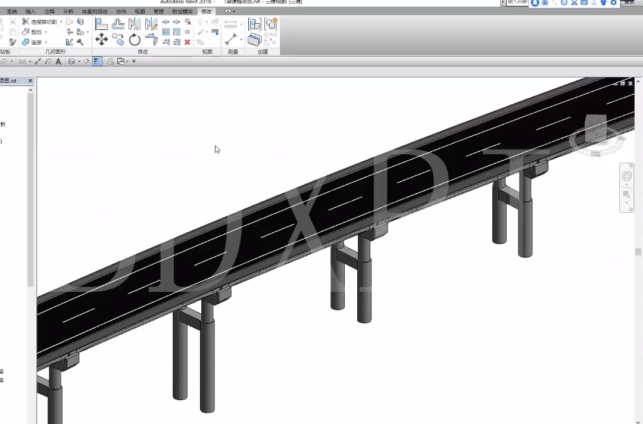
Task: Toggle the ribbon panel display button
Action: coord(229,11)
